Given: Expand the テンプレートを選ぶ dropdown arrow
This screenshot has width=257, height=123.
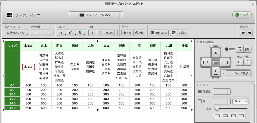Looking at the screenshot, I should click(x=121, y=15).
